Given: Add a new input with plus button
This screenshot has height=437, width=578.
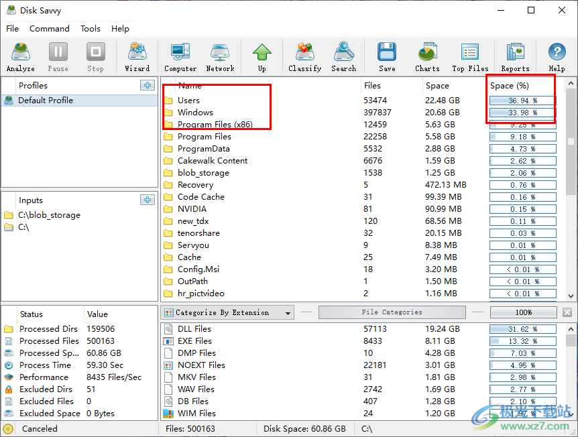Looking at the screenshot, I should click(x=148, y=200).
